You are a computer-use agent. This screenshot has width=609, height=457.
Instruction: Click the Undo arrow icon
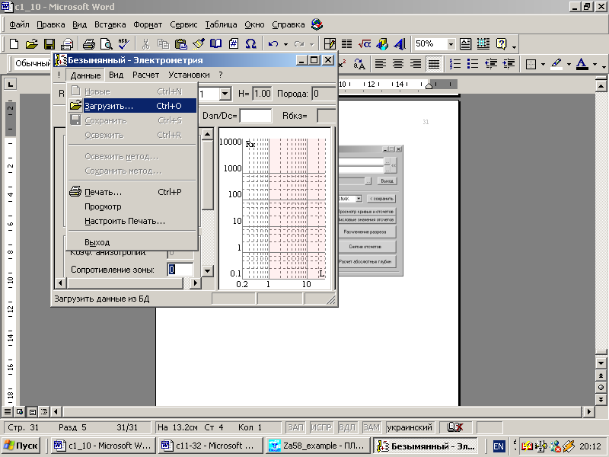click(273, 44)
